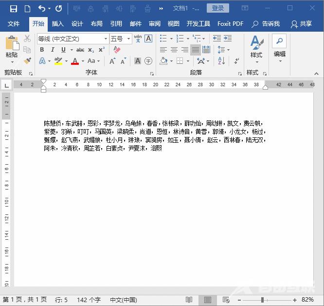The height and width of the screenshot is (306, 324).
Task: Align text to the left
Action: [163, 50]
